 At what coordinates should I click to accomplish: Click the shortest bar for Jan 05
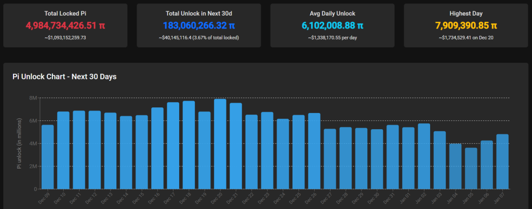click(x=455, y=169)
